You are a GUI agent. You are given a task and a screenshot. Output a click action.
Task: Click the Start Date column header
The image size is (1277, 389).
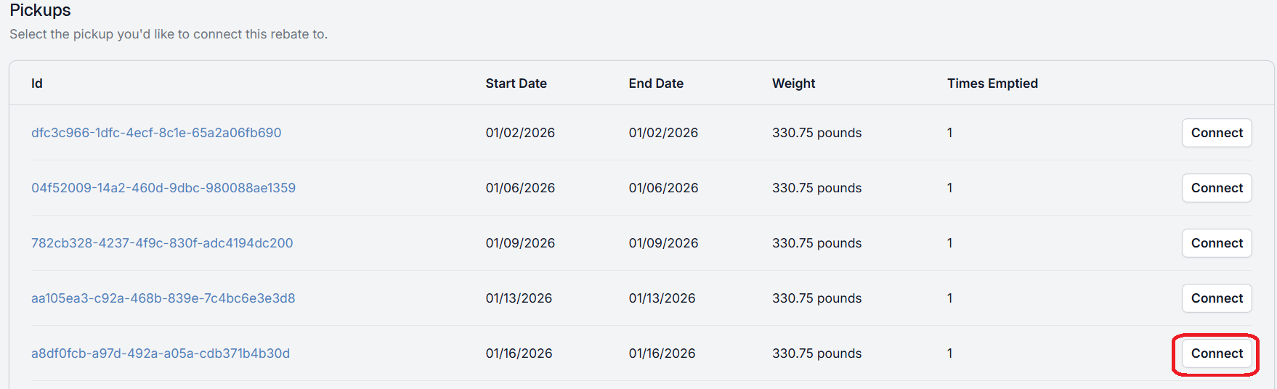pyautogui.click(x=516, y=83)
